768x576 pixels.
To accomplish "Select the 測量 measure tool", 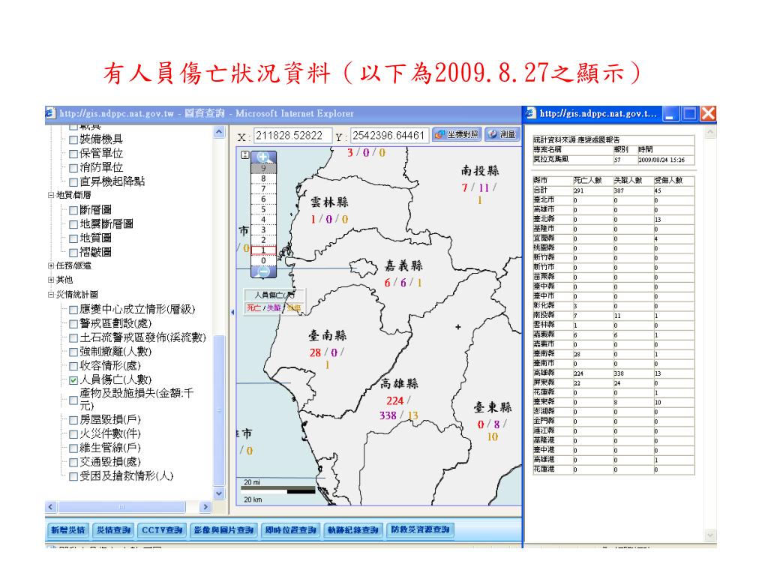I will [502, 134].
